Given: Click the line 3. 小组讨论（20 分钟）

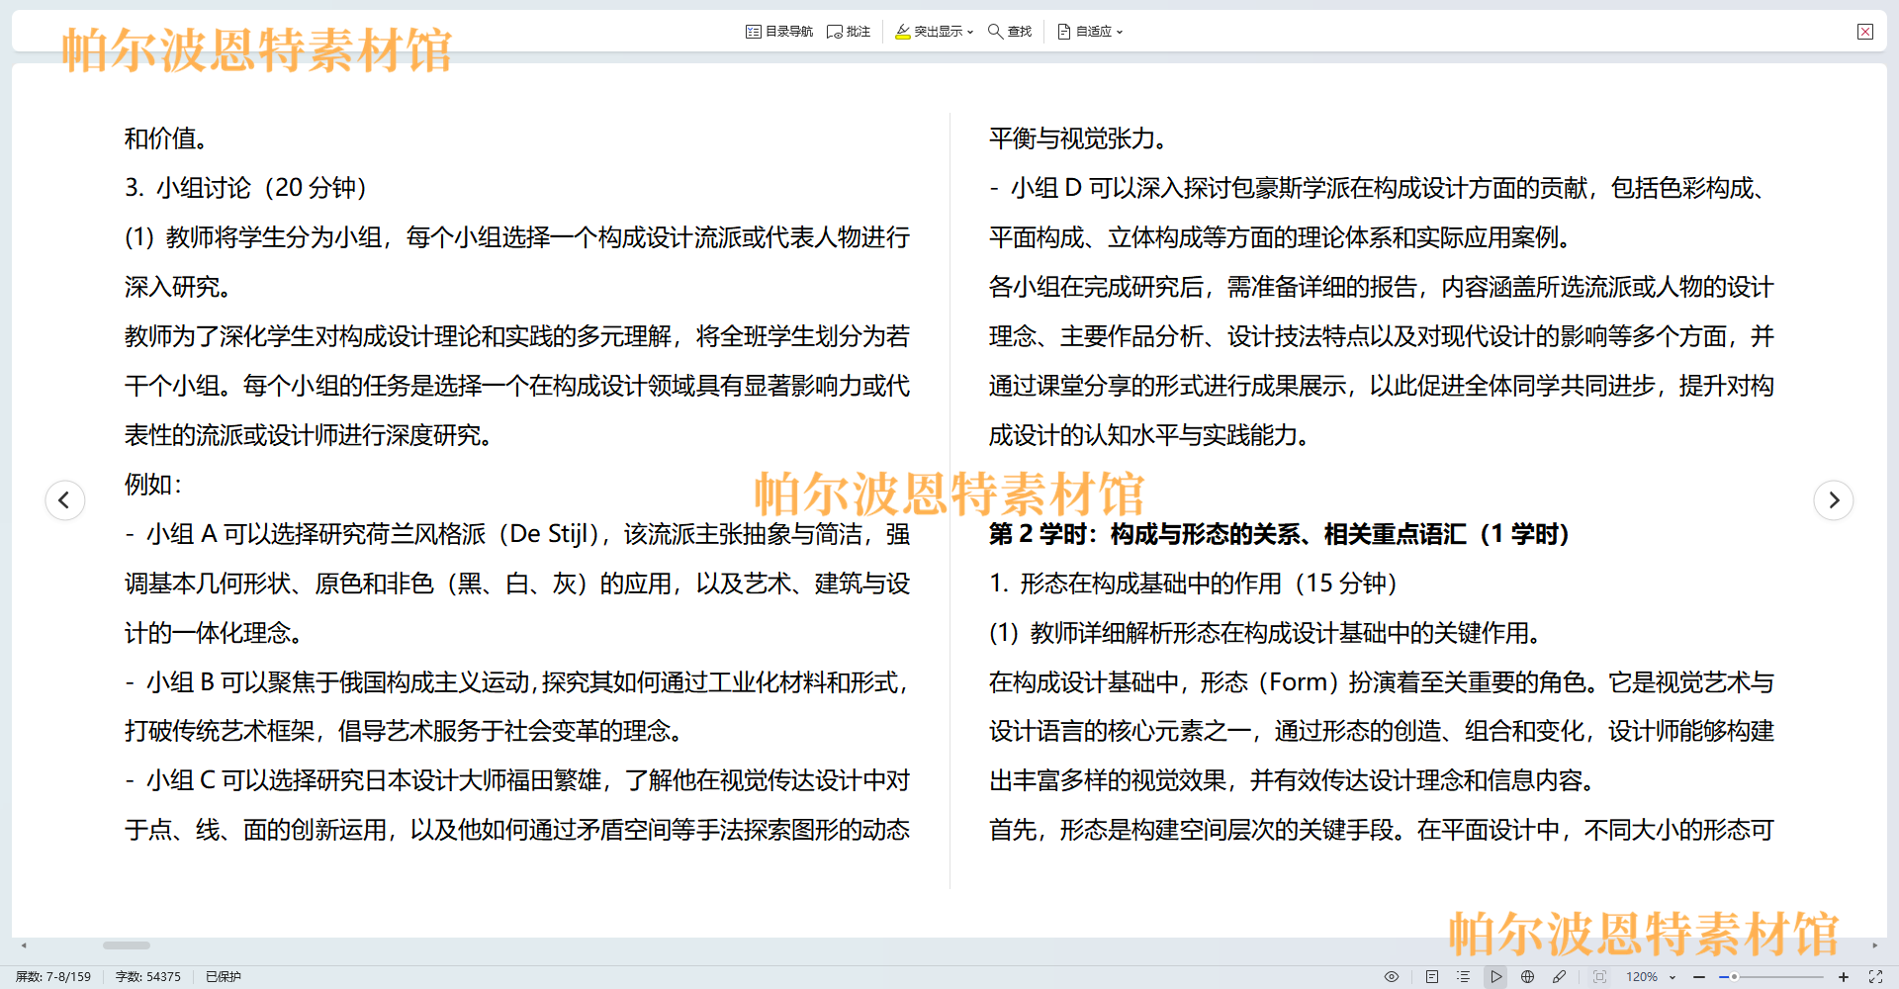Looking at the screenshot, I should pyautogui.click(x=246, y=188).
